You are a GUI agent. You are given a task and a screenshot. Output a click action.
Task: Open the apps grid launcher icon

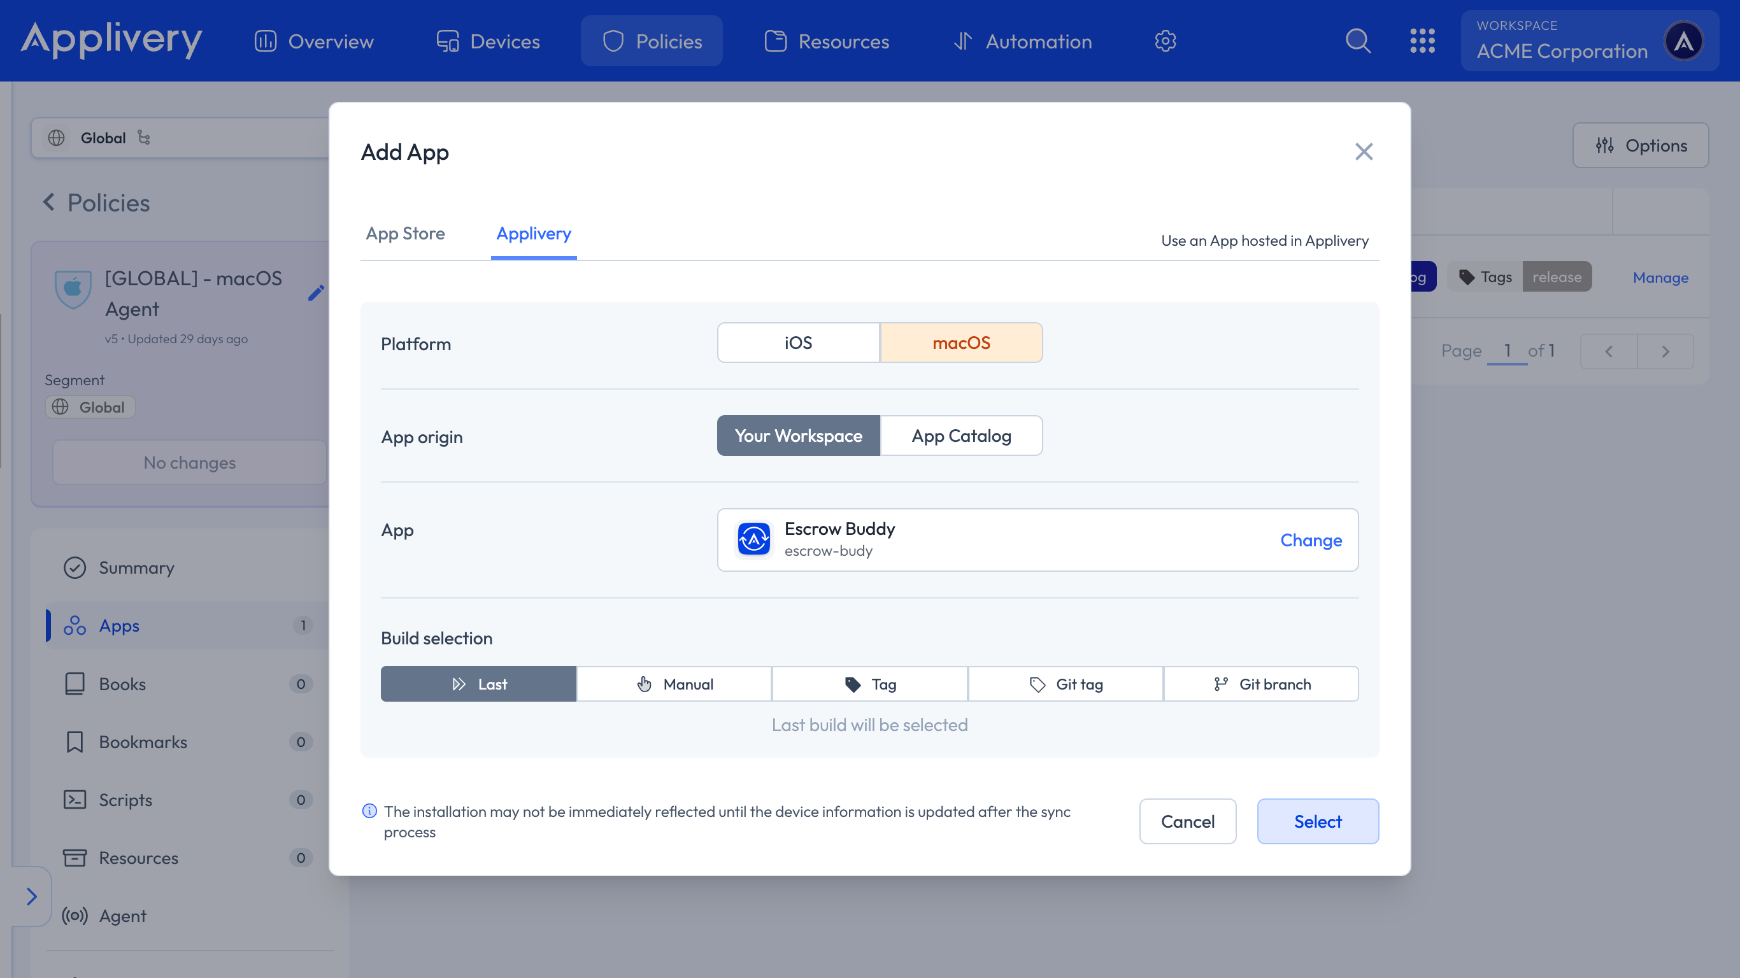click(x=1423, y=41)
